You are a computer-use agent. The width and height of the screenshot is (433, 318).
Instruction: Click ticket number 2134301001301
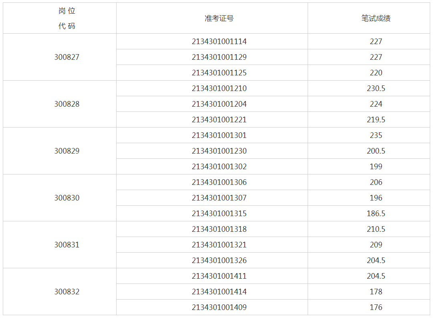tap(219, 135)
